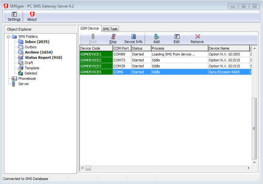The image size is (263, 184).
Task: Click the Inbox folder icon
Action: (x=20, y=41)
